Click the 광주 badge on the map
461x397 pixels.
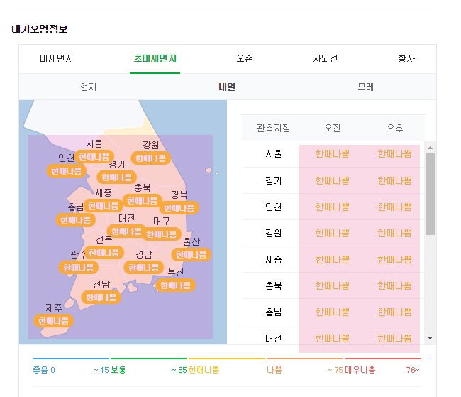[79, 268]
